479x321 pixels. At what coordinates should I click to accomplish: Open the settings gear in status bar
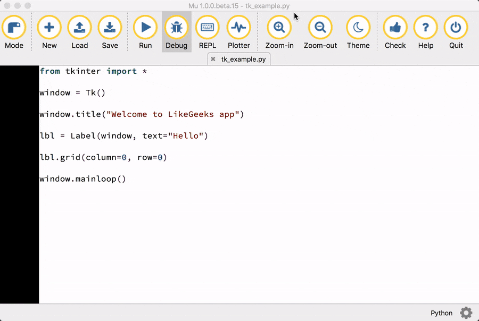(466, 313)
